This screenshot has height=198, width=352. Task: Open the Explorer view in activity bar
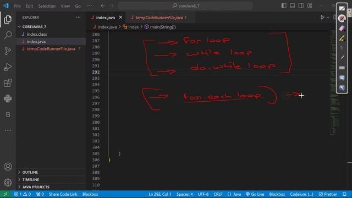pos(8,20)
